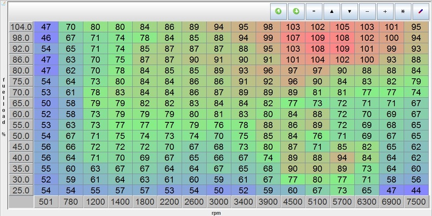Select the 25.0 fuel load row header
The width and height of the screenshot is (432, 216).
point(21,191)
